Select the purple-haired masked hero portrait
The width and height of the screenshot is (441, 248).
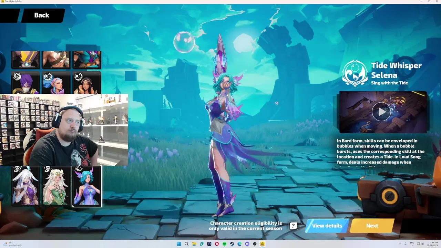click(x=26, y=83)
